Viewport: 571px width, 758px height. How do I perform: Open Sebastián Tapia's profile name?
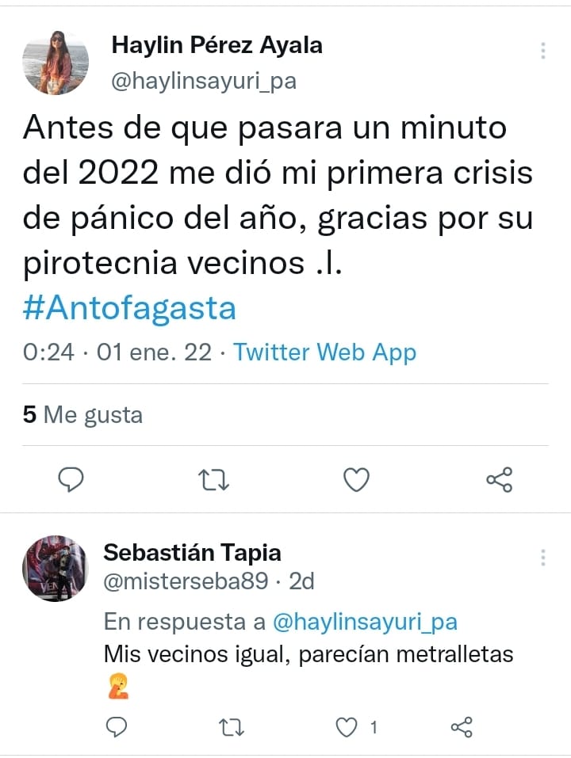(x=192, y=552)
